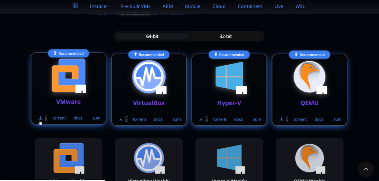379x181 pixels.
Task: Click the VMware card title text
Action: click(x=68, y=102)
